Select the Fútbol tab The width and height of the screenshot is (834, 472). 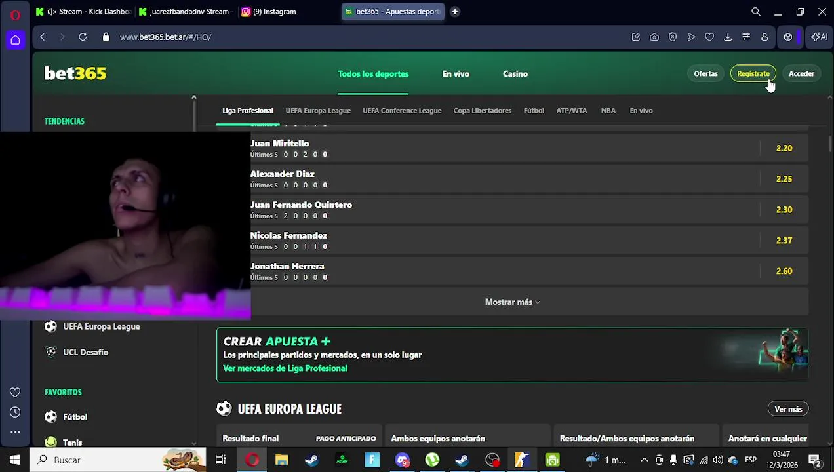click(534, 111)
